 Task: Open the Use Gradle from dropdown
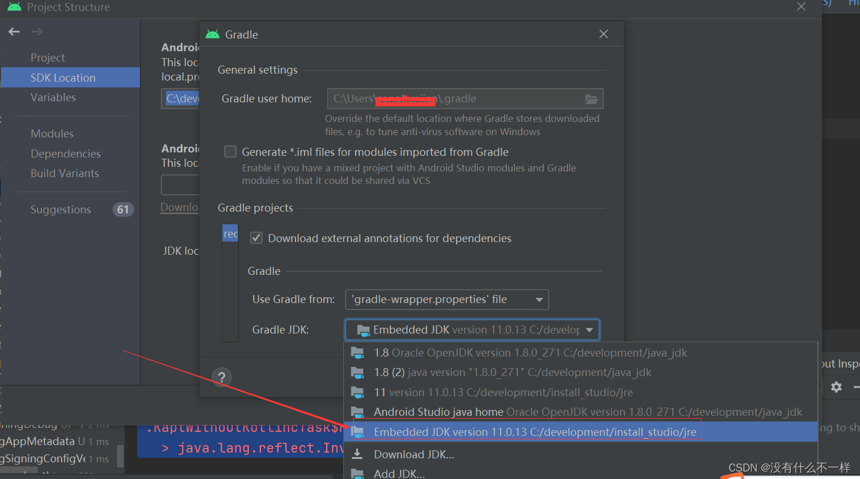click(447, 300)
